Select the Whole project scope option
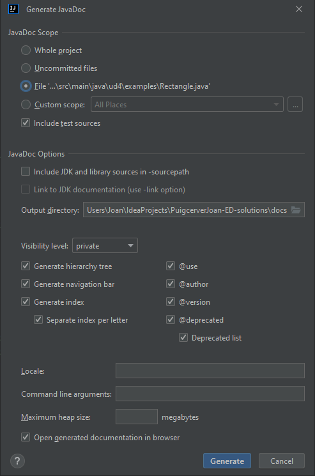Image resolution: width=315 pixels, height=476 pixels. (x=26, y=50)
